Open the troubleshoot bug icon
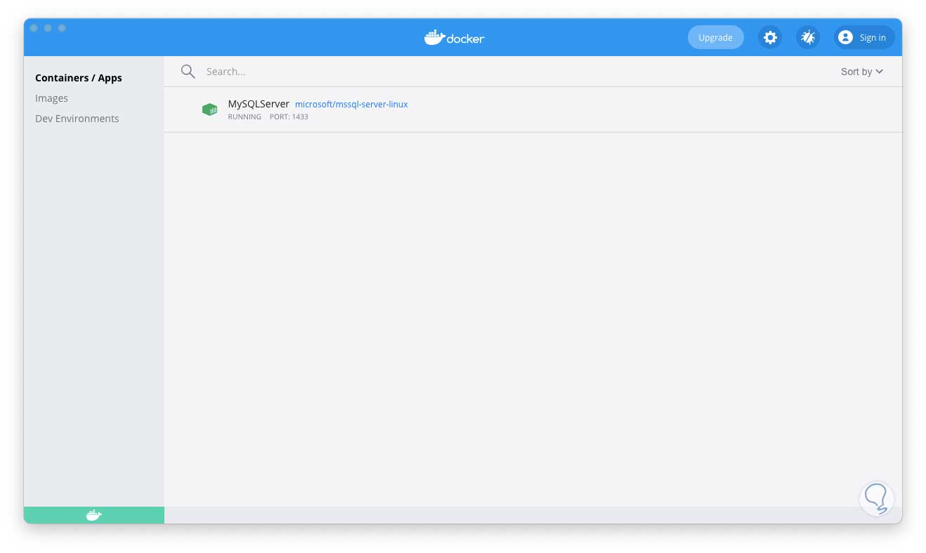Viewport: 926px width, 553px height. tap(808, 37)
